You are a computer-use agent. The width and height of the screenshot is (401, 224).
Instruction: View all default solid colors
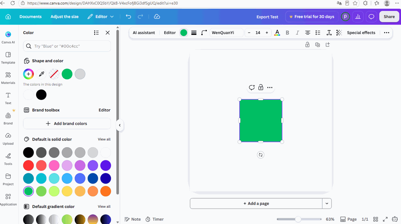pyautogui.click(x=104, y=139)
